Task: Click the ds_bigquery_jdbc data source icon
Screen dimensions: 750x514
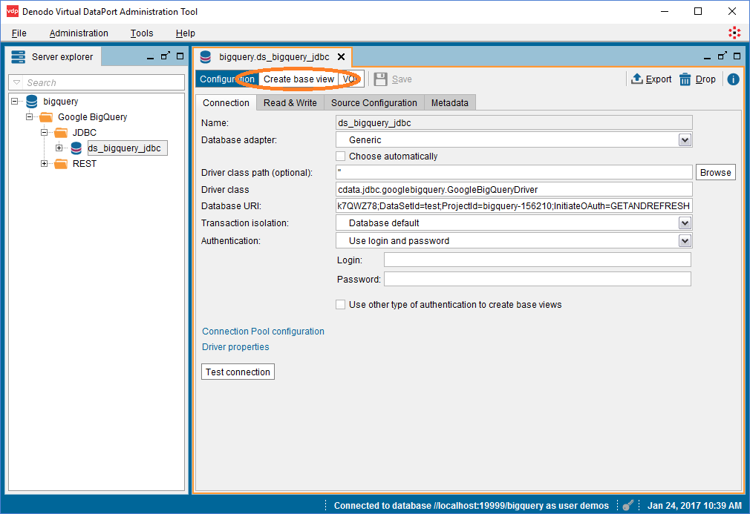Action: 76,148
